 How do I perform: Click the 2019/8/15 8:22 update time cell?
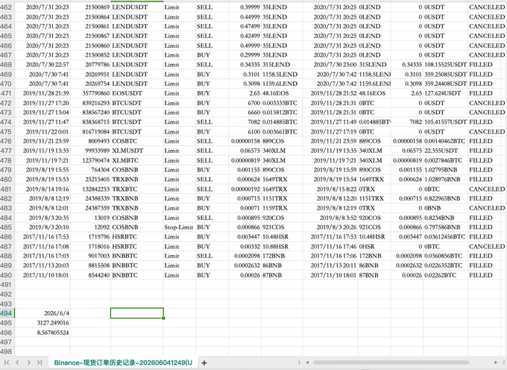pyautogui.click(x=330, y=189)
